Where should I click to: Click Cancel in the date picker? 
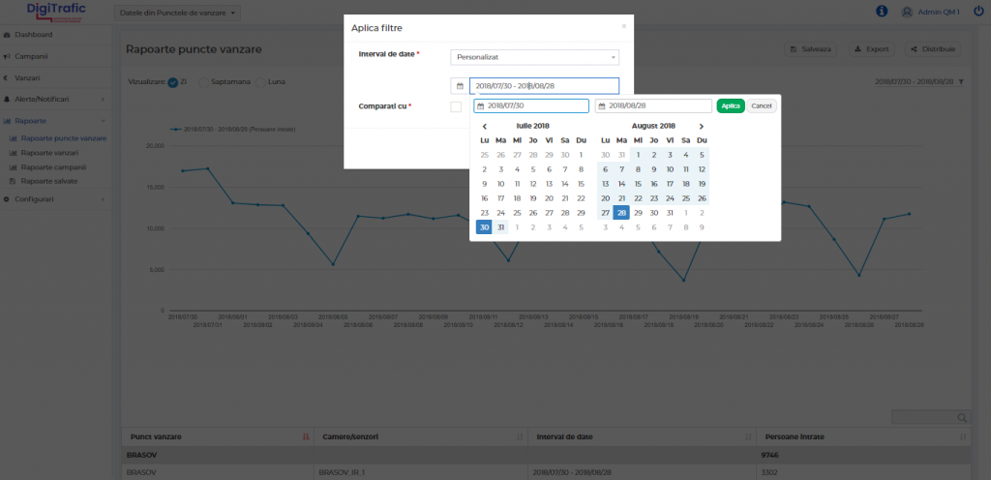coord(762,105)
